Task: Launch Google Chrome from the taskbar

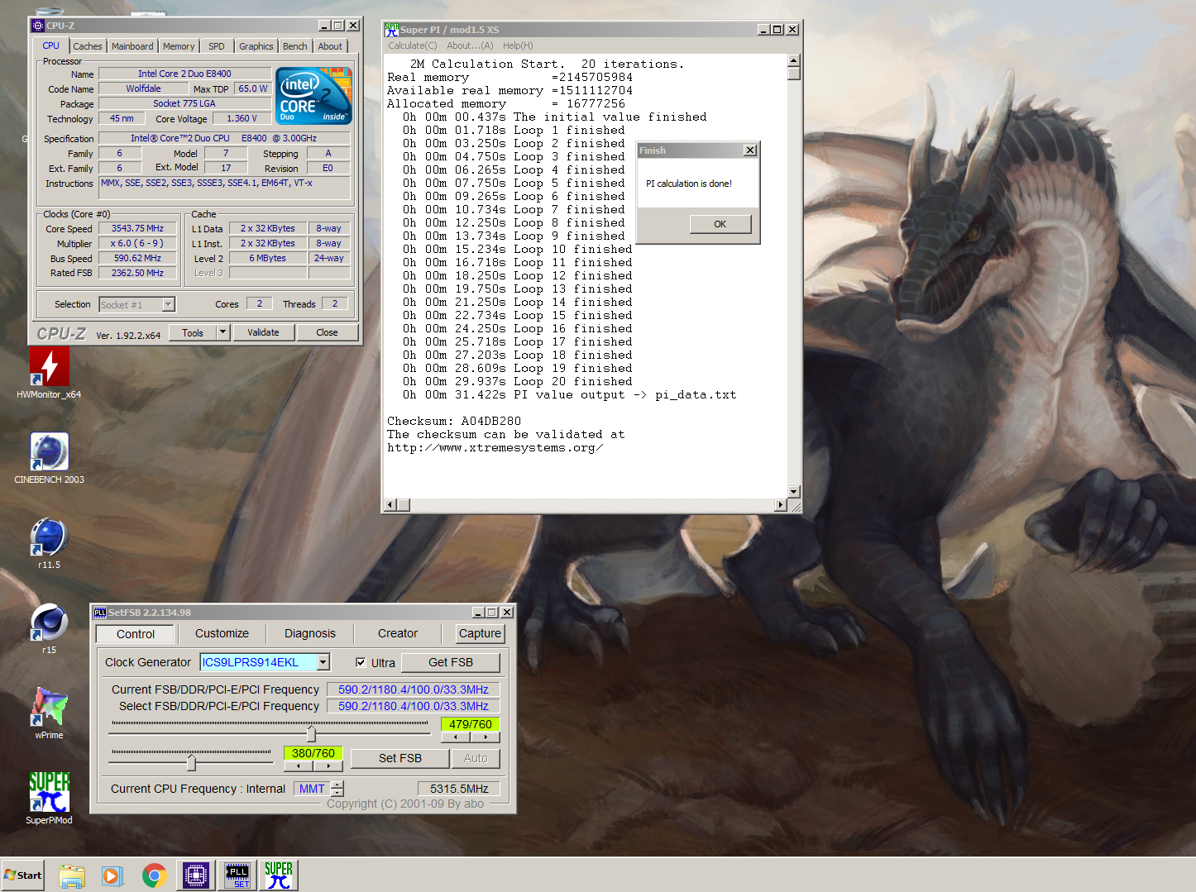Action: coord(154,875)
